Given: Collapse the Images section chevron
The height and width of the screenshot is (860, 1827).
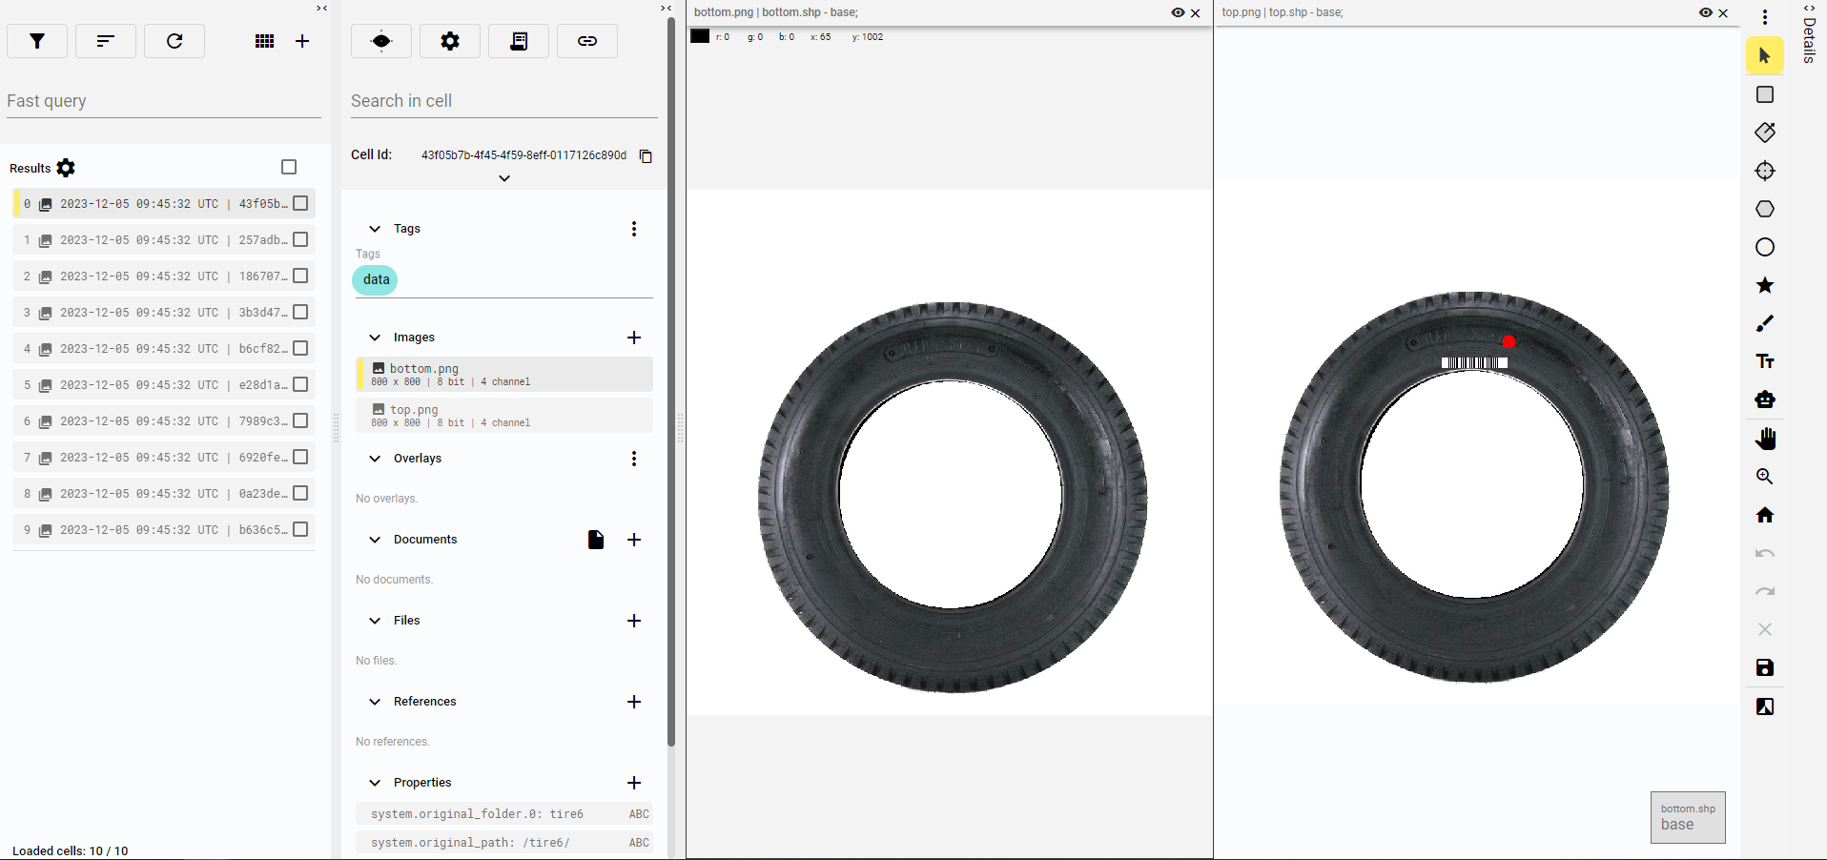Looking at the screenshot, I should (x=375, y=338).
